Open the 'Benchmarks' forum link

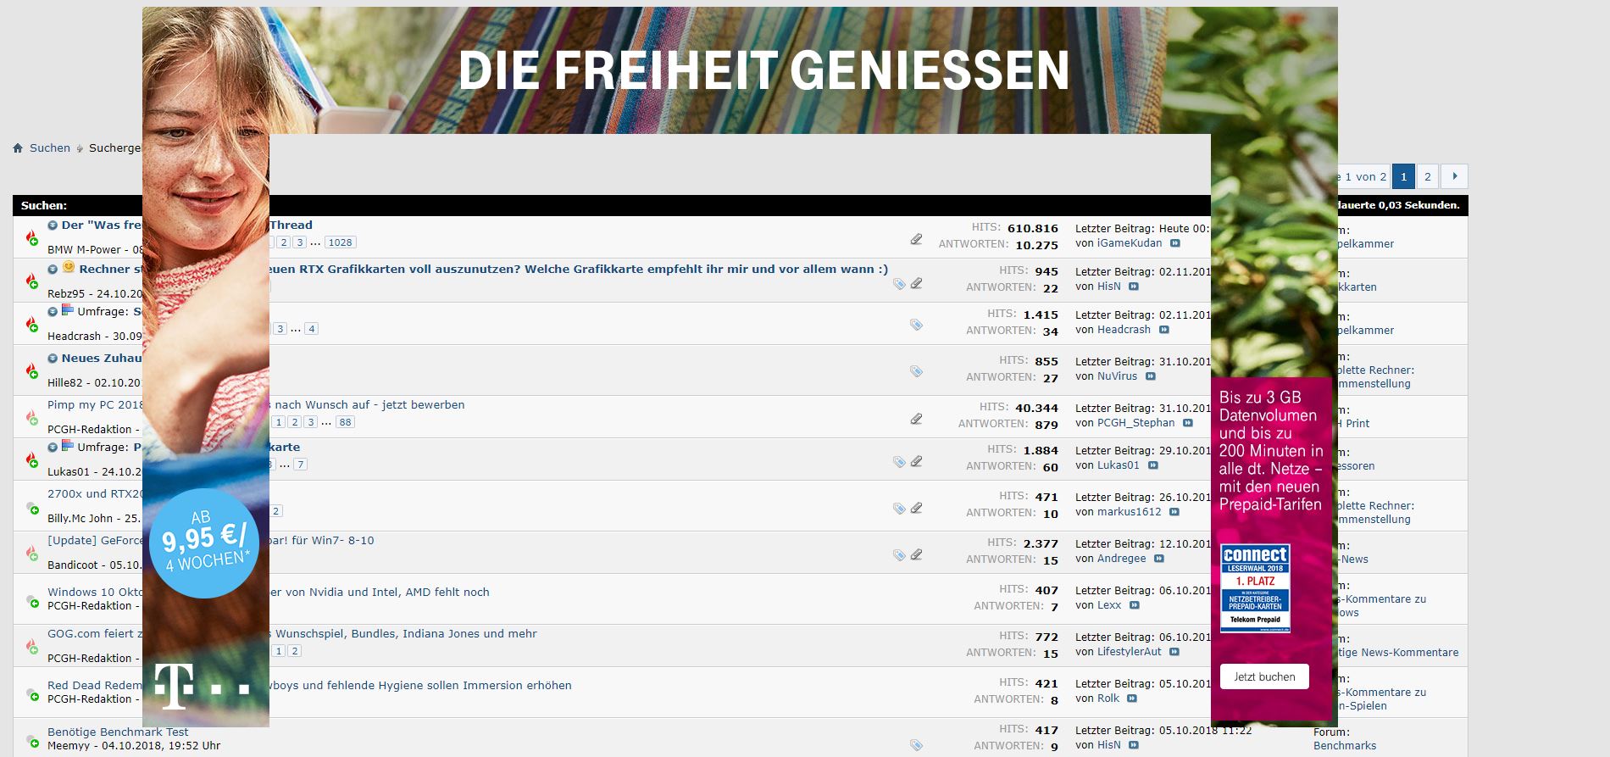click(1345, 746)
